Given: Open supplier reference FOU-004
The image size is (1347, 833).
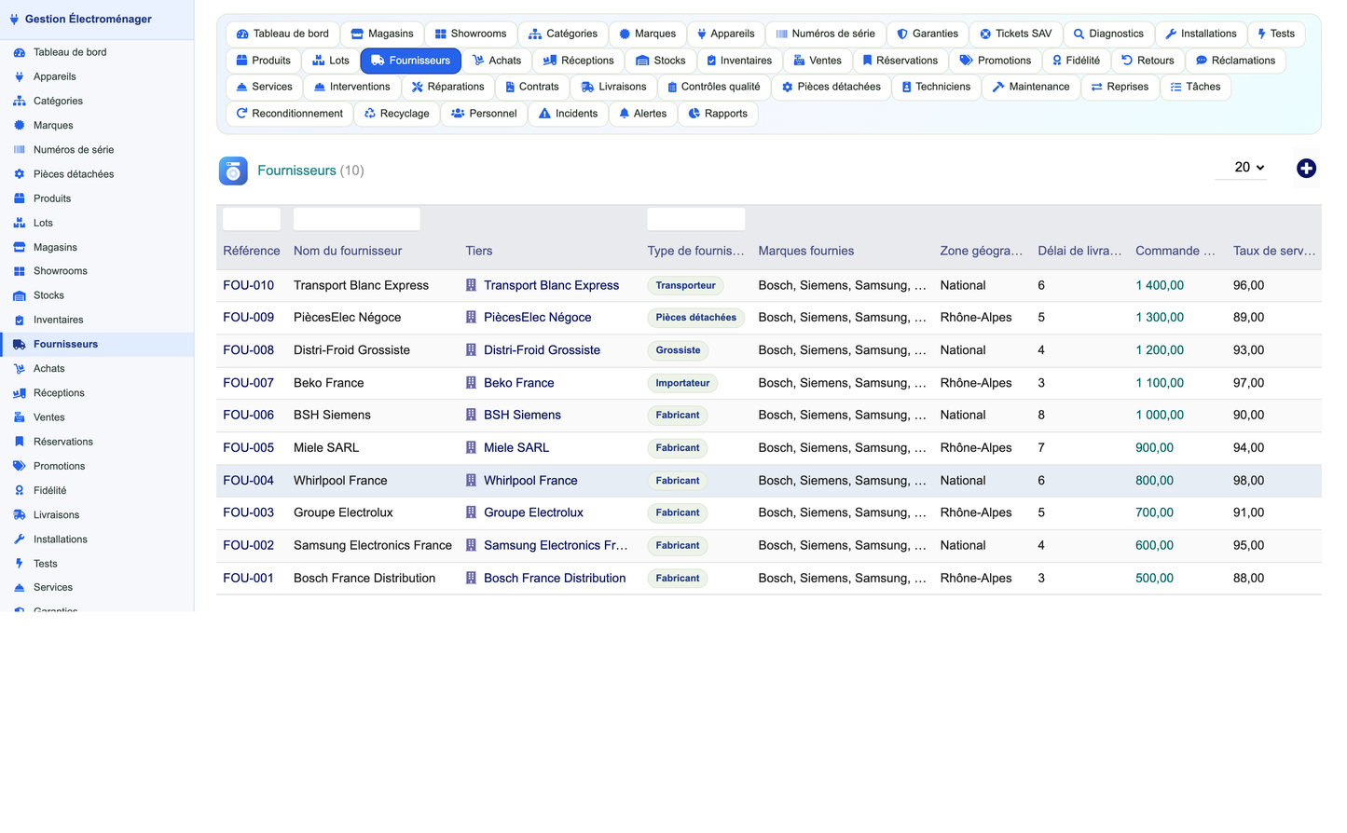Looking at the screenshot, I should (248, 481).
